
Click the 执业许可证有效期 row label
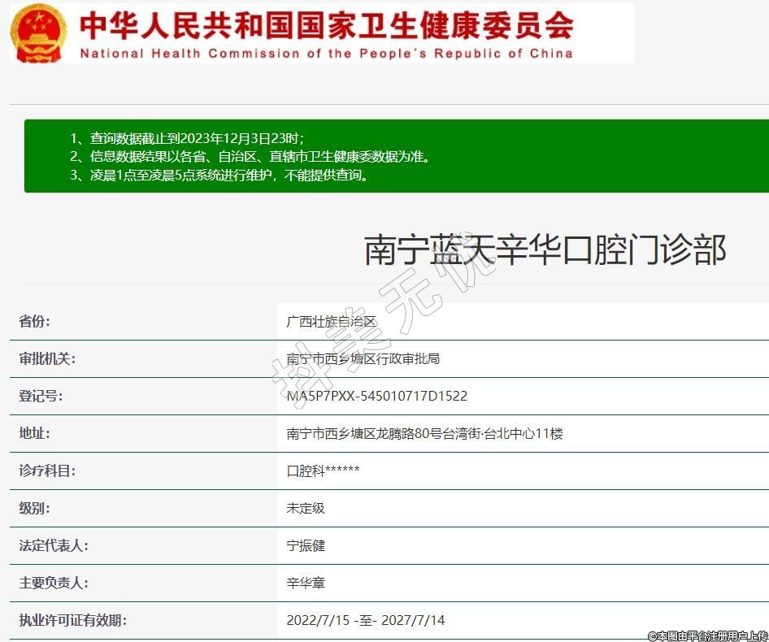click(x=73, y=620)
